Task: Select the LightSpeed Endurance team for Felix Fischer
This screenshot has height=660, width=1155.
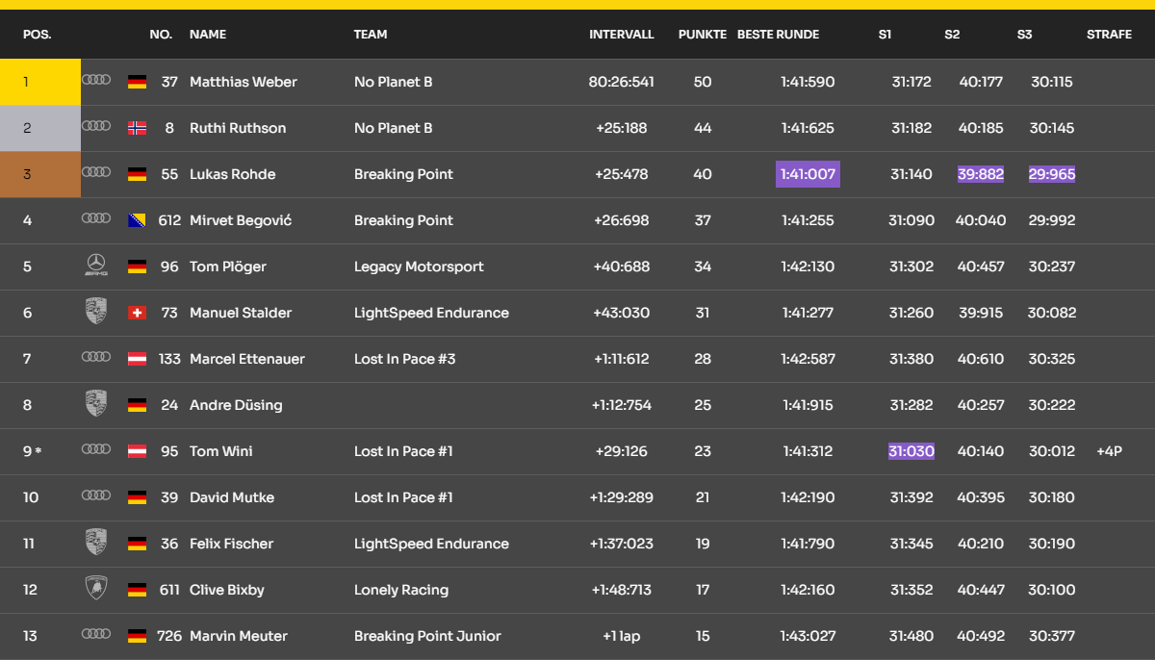Action: tap(431, 544)
